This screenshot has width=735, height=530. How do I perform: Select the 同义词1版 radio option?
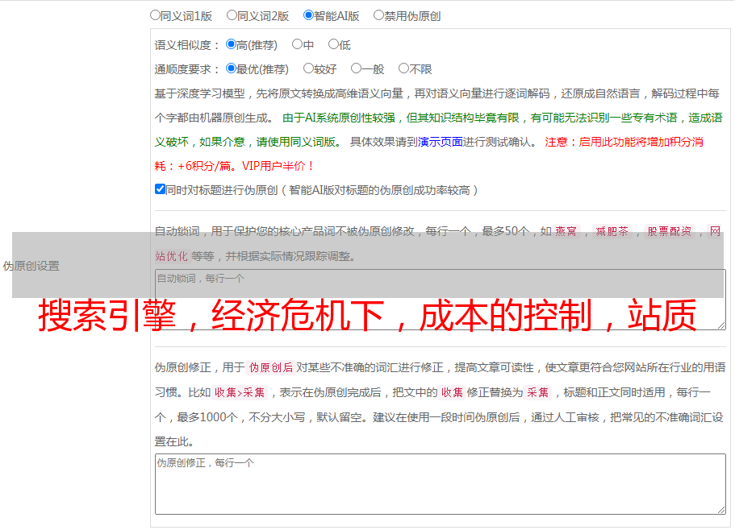point(155,15)
